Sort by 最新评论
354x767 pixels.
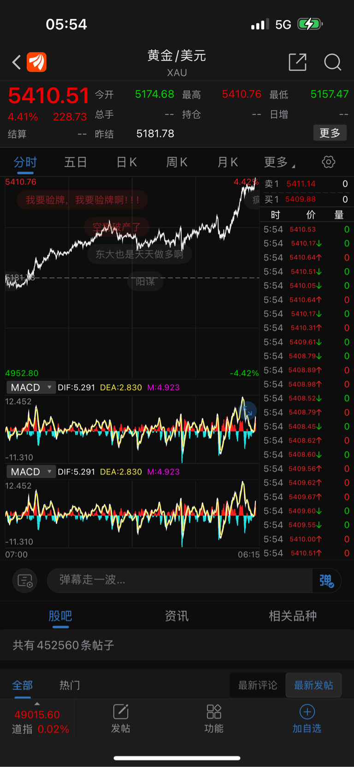point(258,685)
